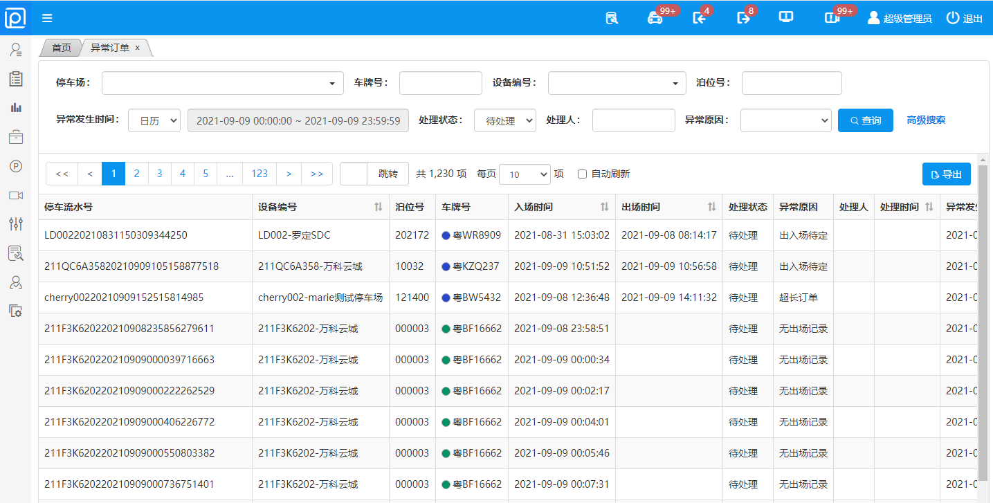Sort by 处理时间 column arrows

[929, 207]
